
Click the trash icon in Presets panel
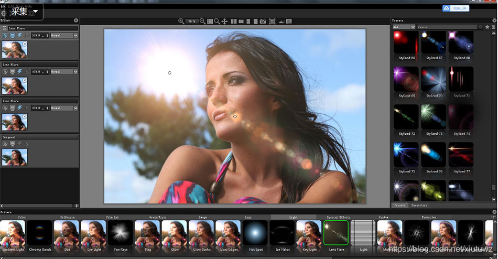tap(493, 27)
